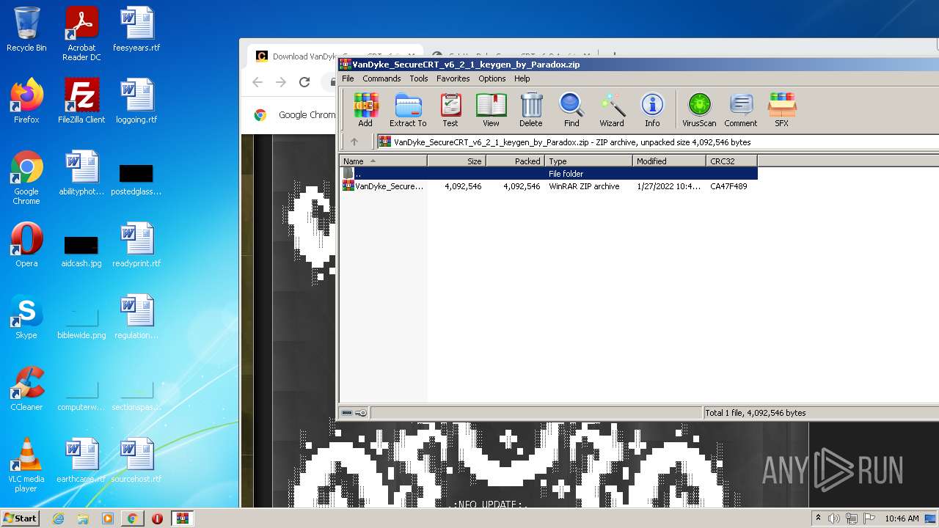Show hidden system tray icons
Image resolution: width=939 pixels, height=528 pixels.
pos(818,518)
